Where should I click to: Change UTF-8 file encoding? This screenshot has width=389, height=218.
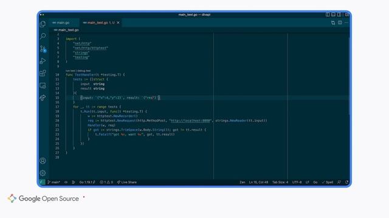(x=297, y=182)
